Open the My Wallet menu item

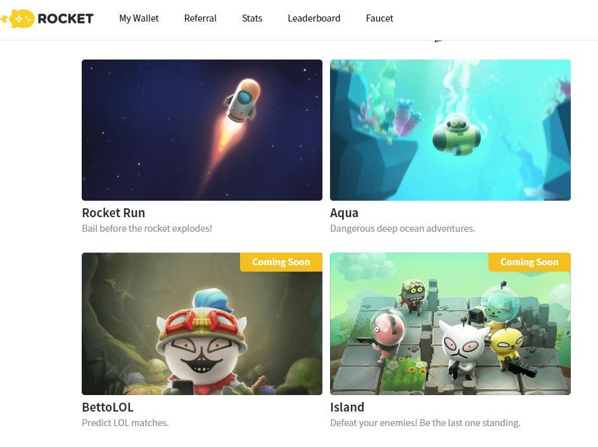click(x=139, y=18)
